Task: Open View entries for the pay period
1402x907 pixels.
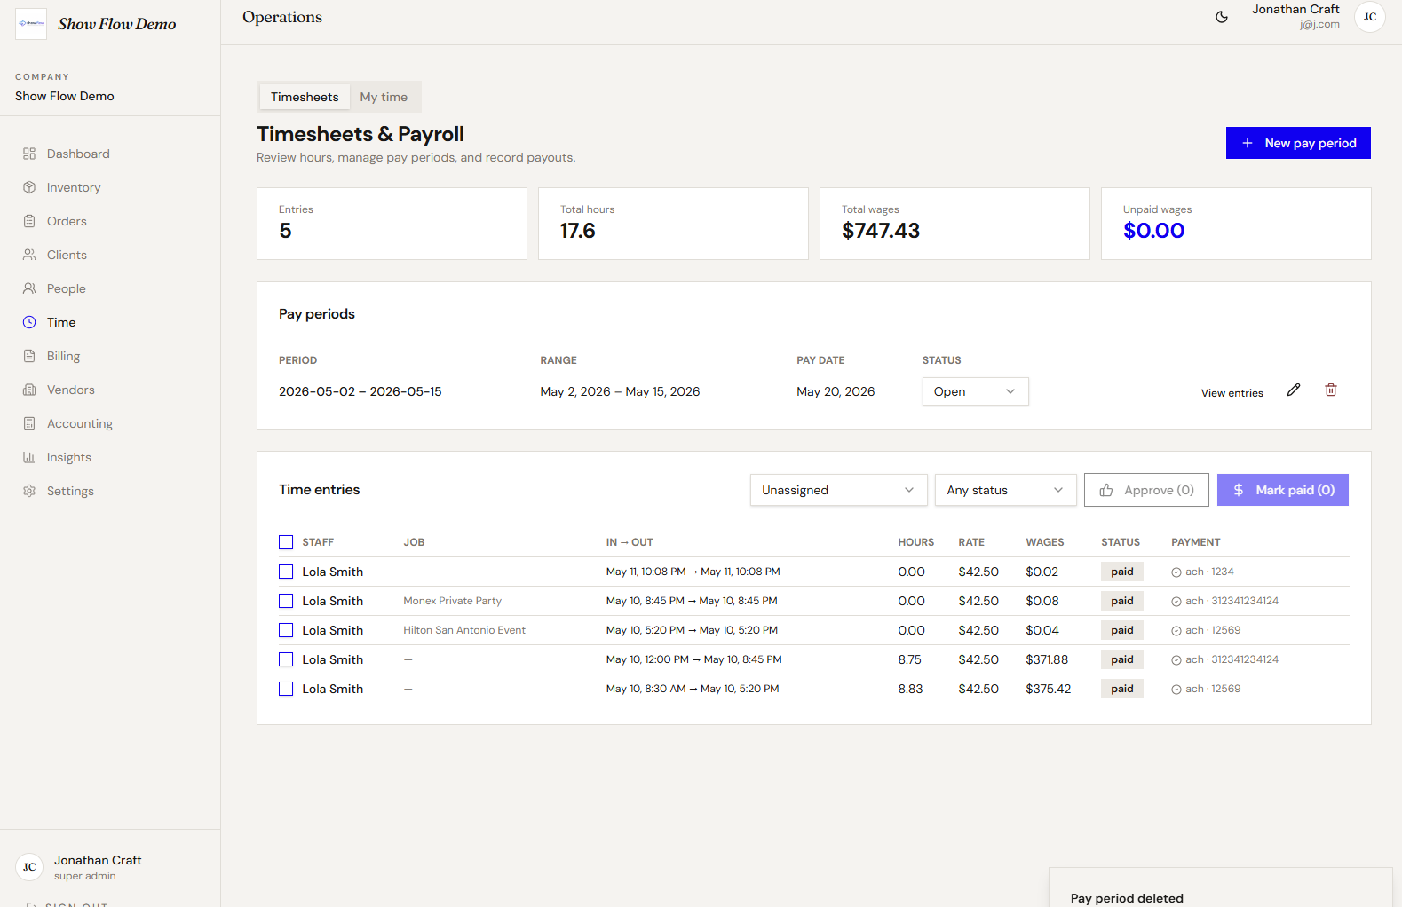Action: (1232, 393)
